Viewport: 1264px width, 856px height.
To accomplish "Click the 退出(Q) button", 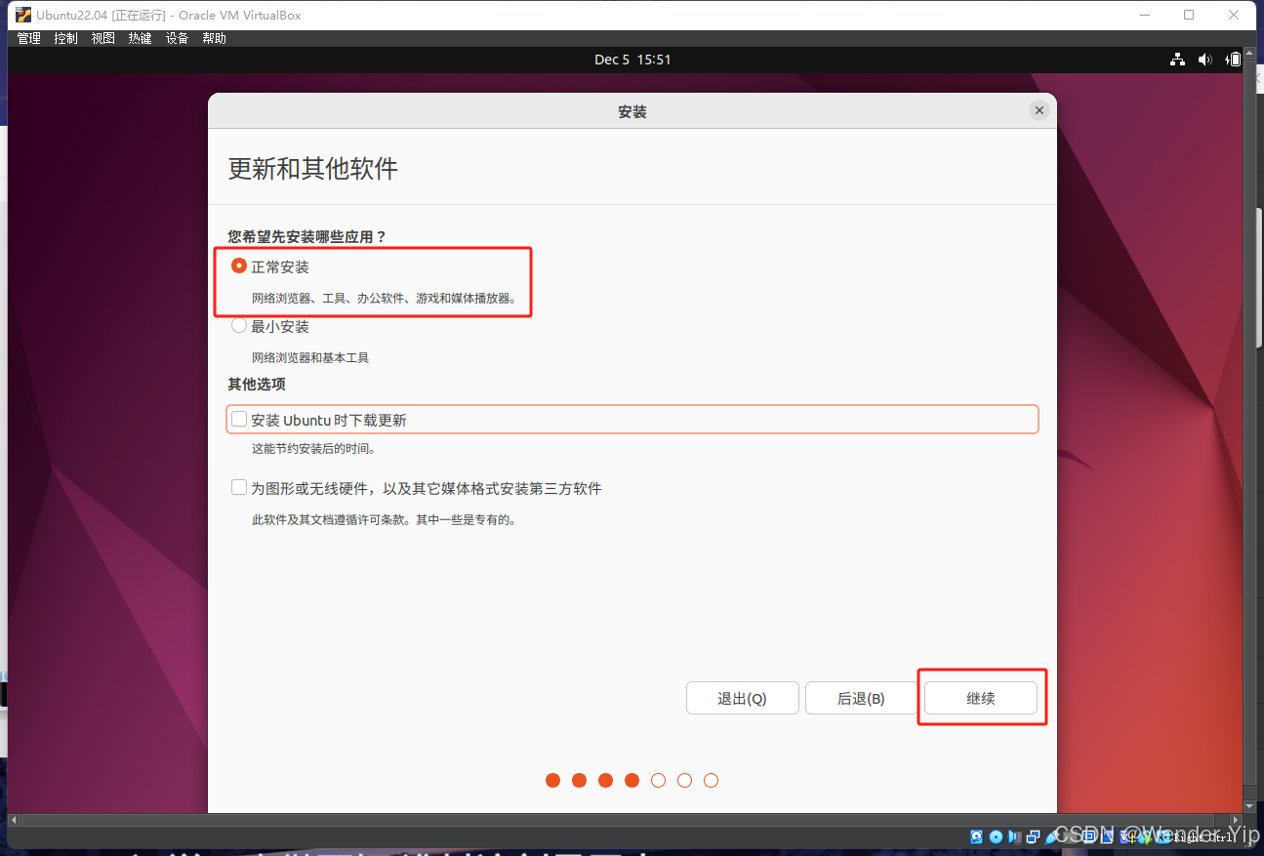I will pos(743,698).
